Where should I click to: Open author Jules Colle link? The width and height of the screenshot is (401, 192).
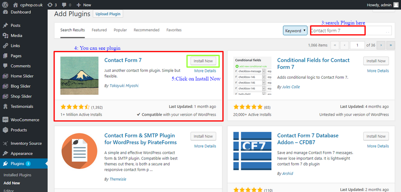[x=291, y=87]
